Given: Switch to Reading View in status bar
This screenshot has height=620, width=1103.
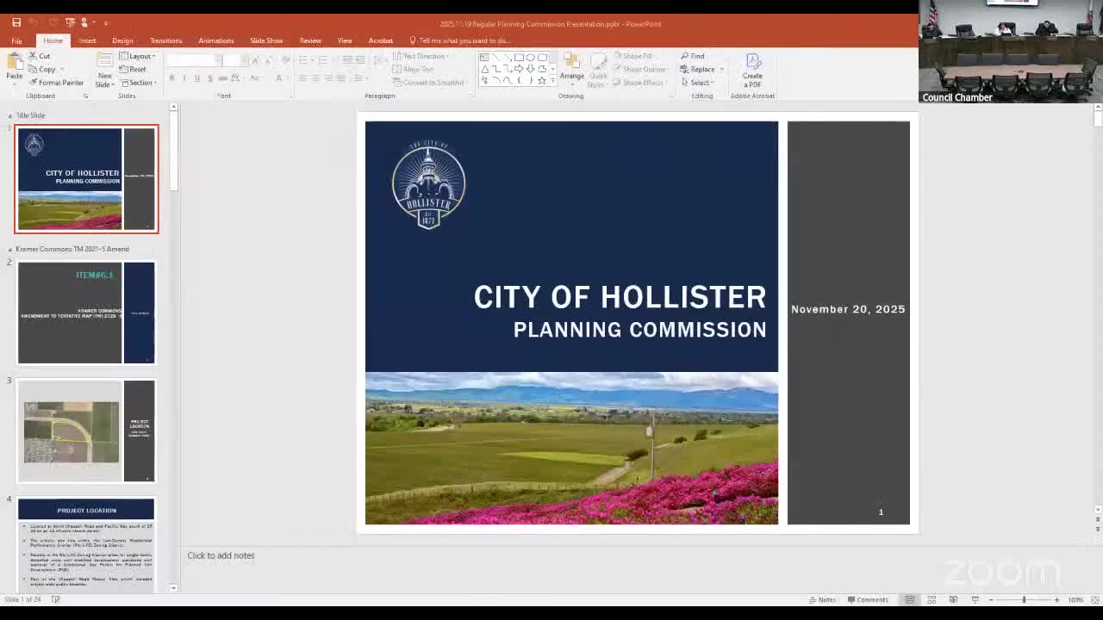Looking at the screenshot, I should pos(953,599).
